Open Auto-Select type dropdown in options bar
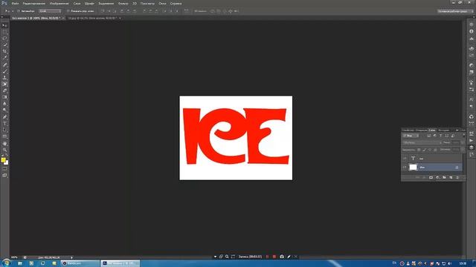 [x=50, y=11]
